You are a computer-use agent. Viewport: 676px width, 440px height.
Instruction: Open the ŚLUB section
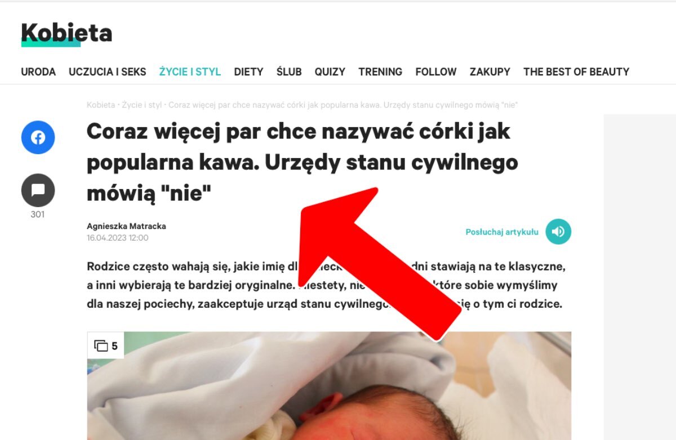coord(289,72)
